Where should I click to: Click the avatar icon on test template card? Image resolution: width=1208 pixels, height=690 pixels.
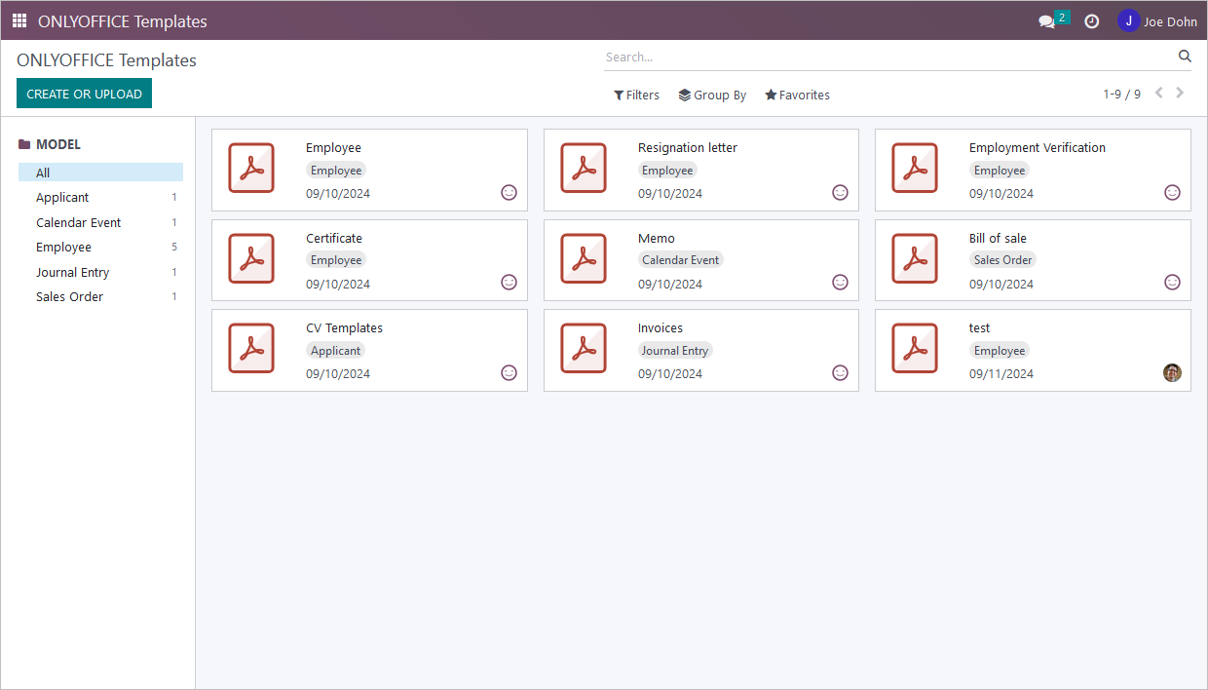click(x=1171, y=372)
